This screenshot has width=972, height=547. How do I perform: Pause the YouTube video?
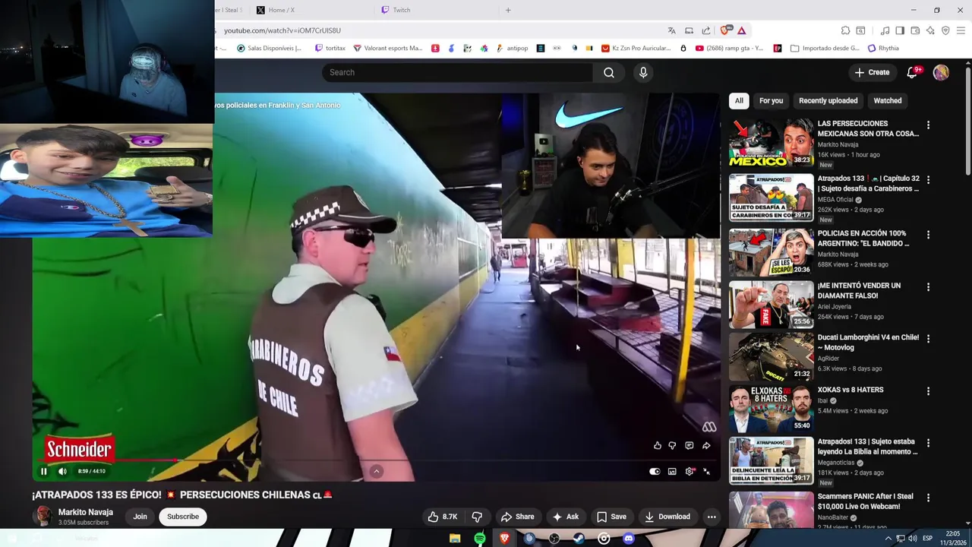click(43, 471)
